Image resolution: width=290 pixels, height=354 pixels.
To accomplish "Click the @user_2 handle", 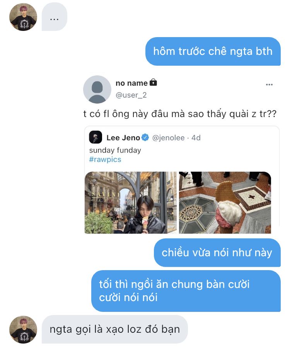I will [131, 95].
